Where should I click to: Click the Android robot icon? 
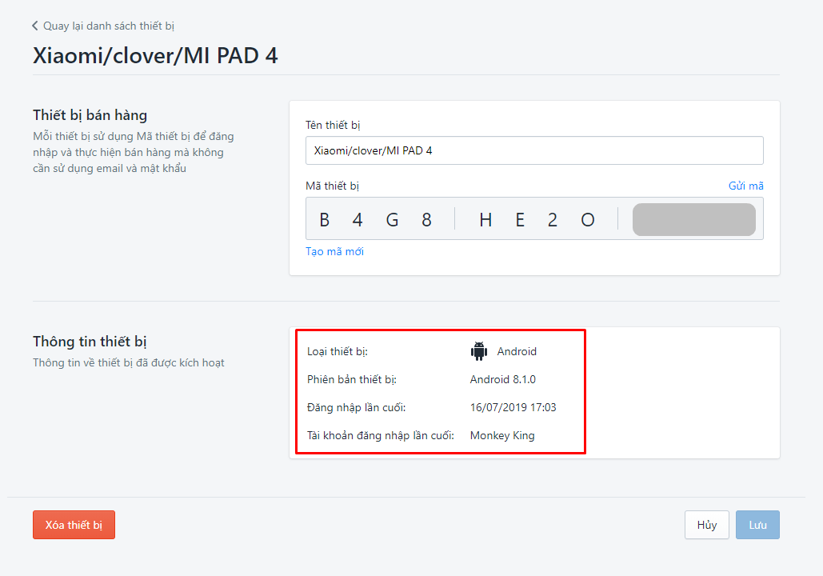[x=478, y=351]
